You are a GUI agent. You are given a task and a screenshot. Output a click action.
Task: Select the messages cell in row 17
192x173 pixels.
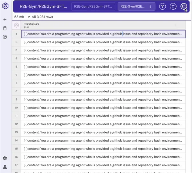pos(103,165)
